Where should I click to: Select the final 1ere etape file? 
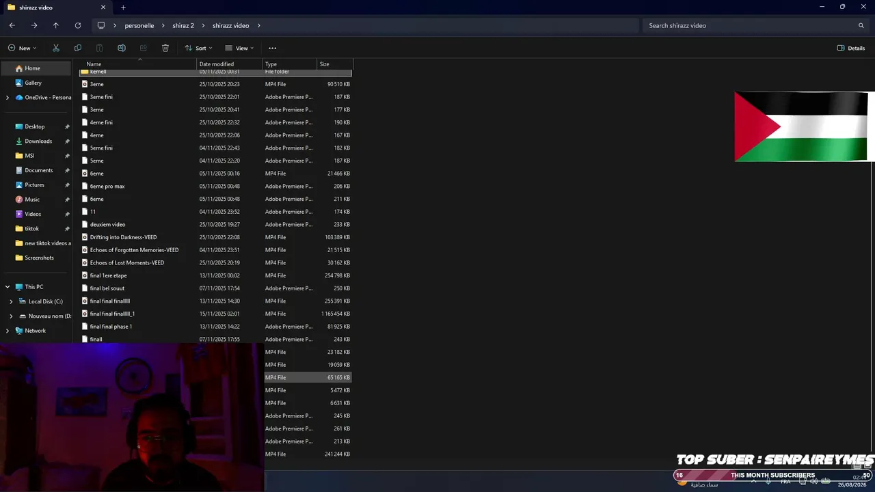point(216,275)
